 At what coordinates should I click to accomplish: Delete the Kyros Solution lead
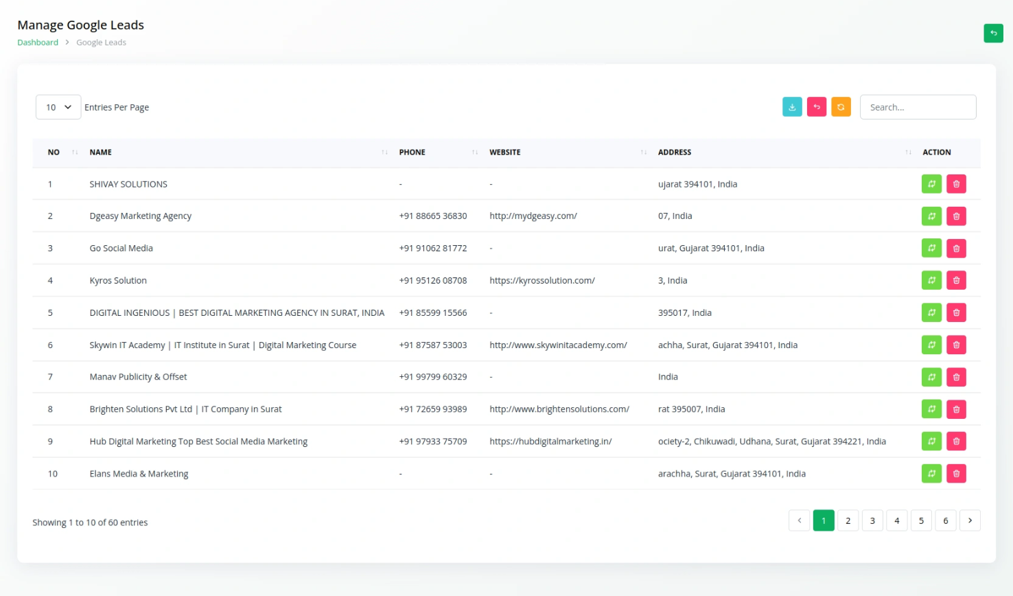point(956,280)
